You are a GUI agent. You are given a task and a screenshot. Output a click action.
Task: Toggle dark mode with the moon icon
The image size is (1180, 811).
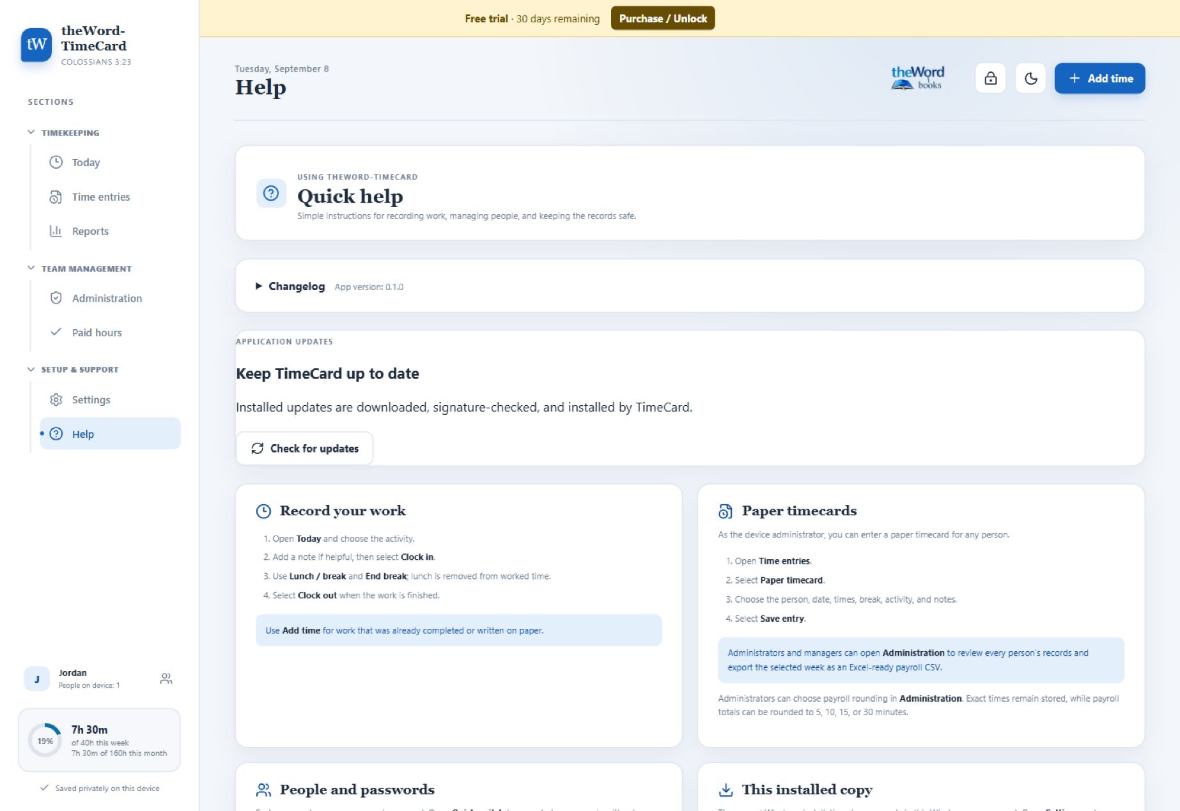pyautogui.click(x=1030, y=78)
